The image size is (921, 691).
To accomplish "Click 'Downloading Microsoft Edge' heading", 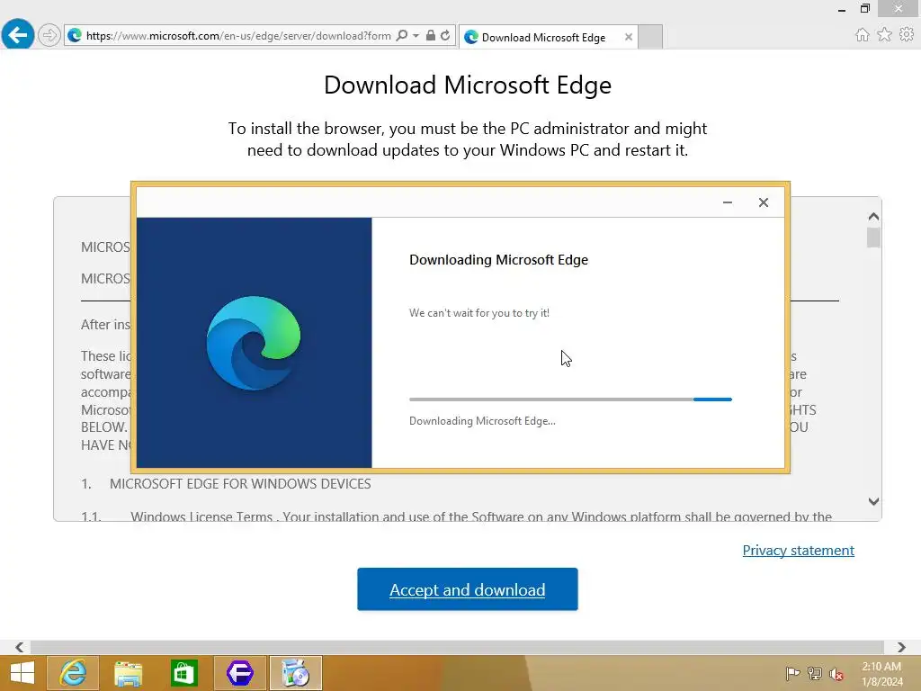I will point(498,260).
